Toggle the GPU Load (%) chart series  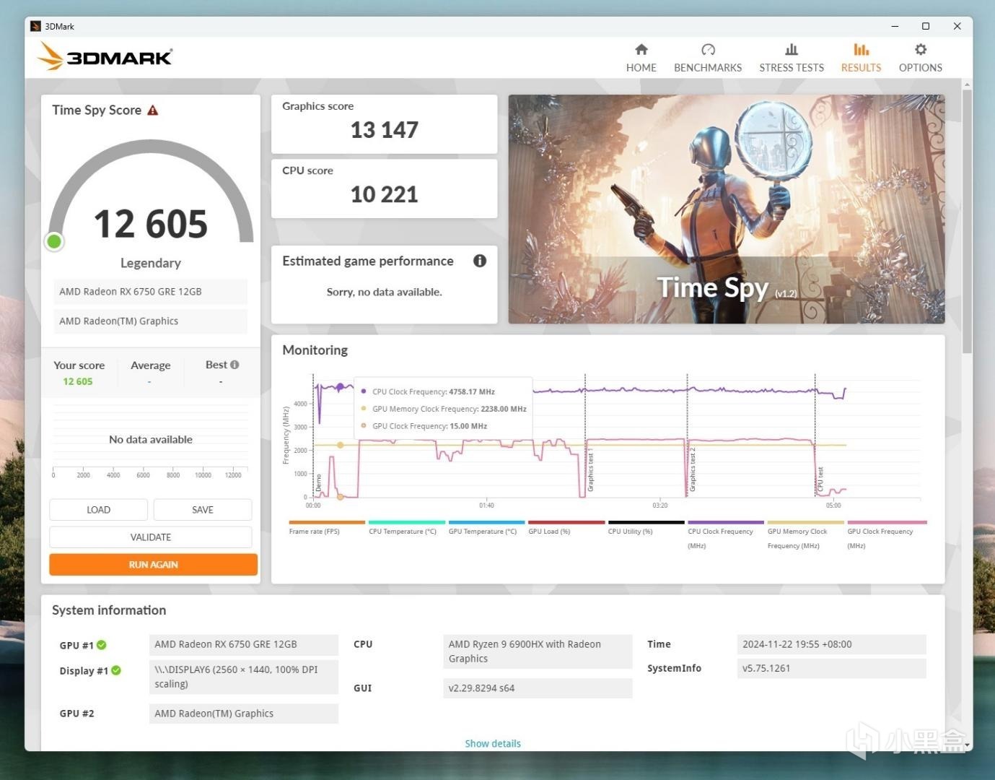[x=566, y=528]
